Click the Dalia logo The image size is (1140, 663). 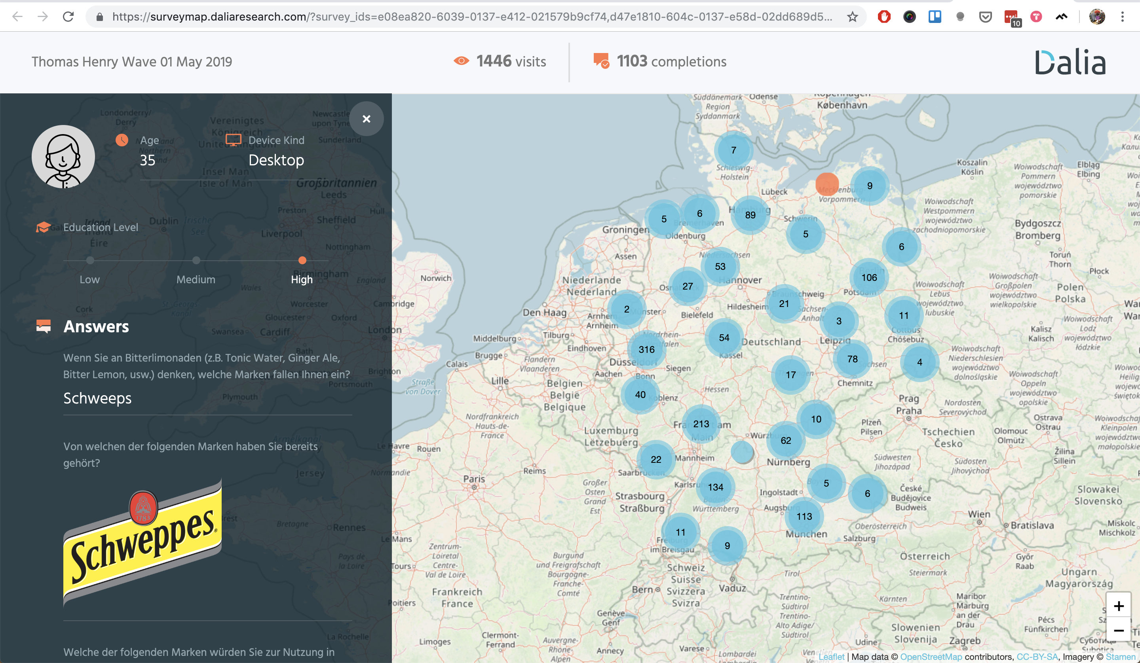(x=1070, y=62)
